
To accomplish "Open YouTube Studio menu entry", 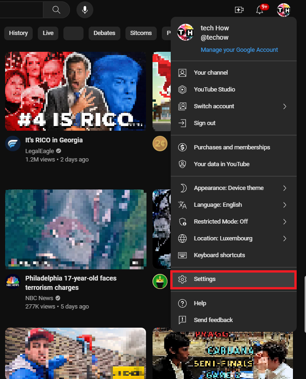I will point(234,90).
